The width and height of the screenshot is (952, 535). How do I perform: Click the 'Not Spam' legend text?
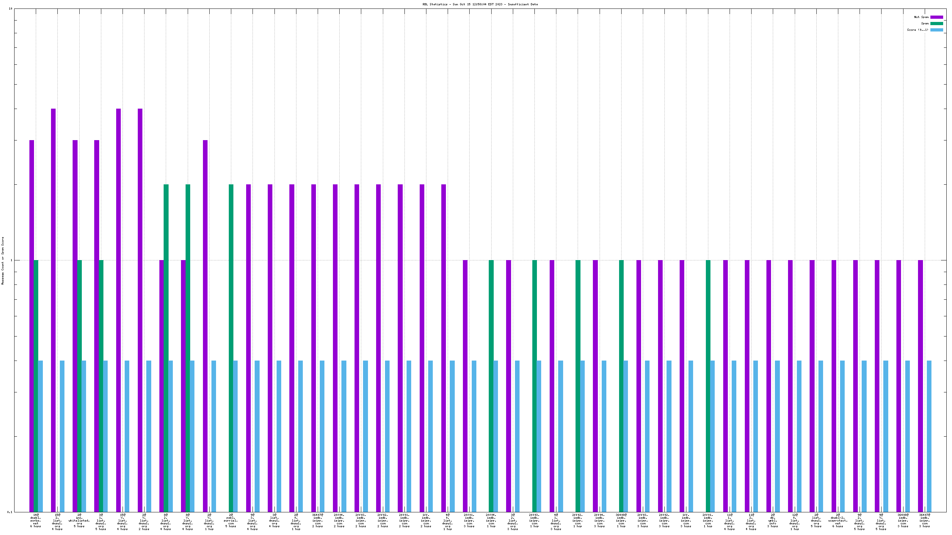[921, 17]
